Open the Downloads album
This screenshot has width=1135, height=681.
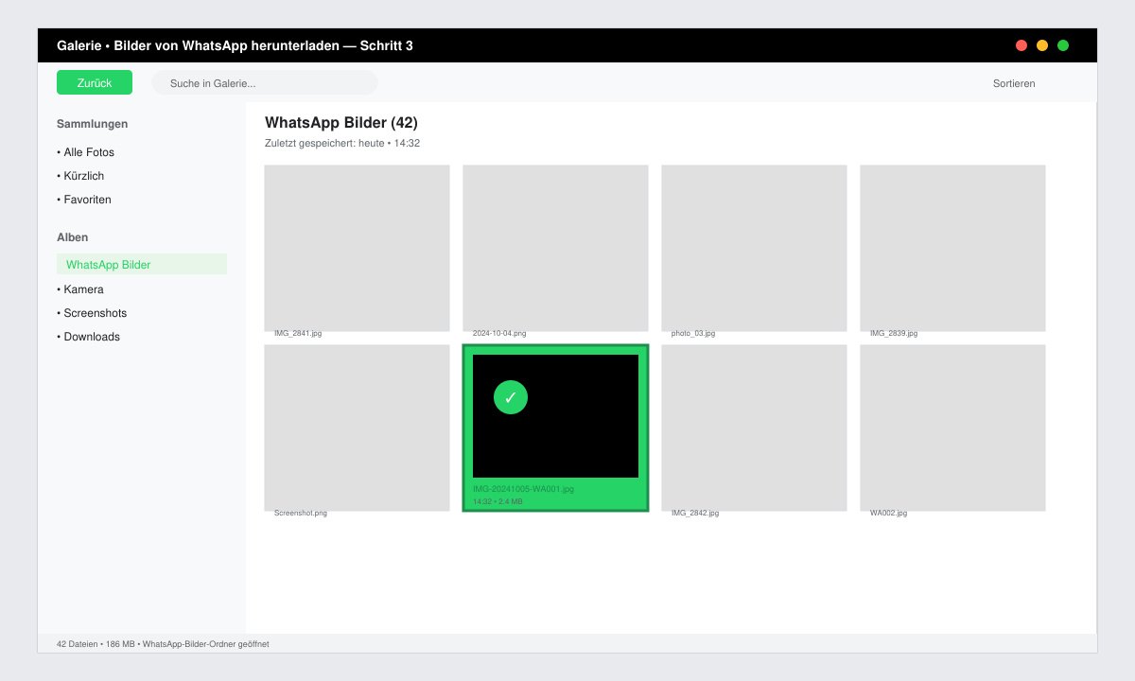(88, 337)
